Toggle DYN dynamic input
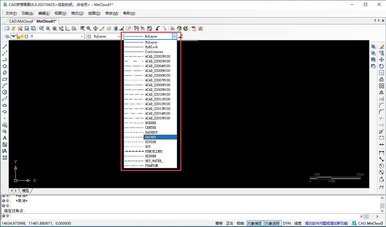Viewport: 386px width, 227px height. (x=287, y=223)
